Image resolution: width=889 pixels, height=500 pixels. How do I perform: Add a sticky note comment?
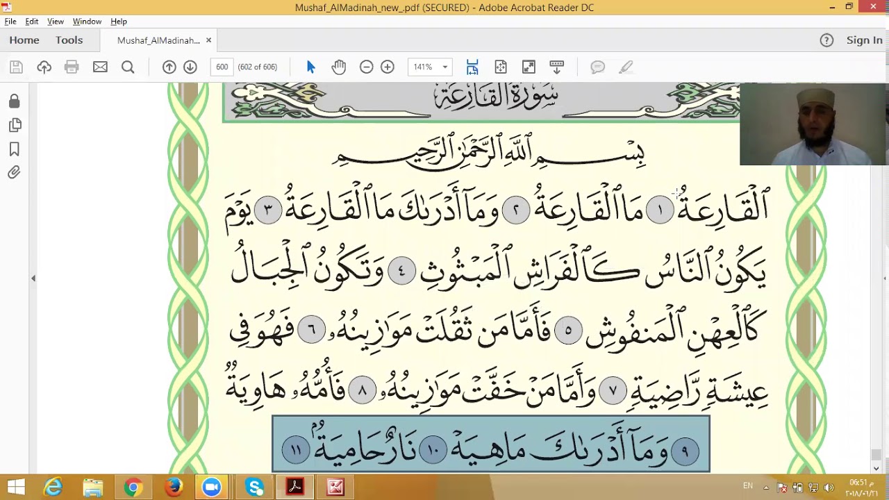pyautogui.click(x=597, y=67)
